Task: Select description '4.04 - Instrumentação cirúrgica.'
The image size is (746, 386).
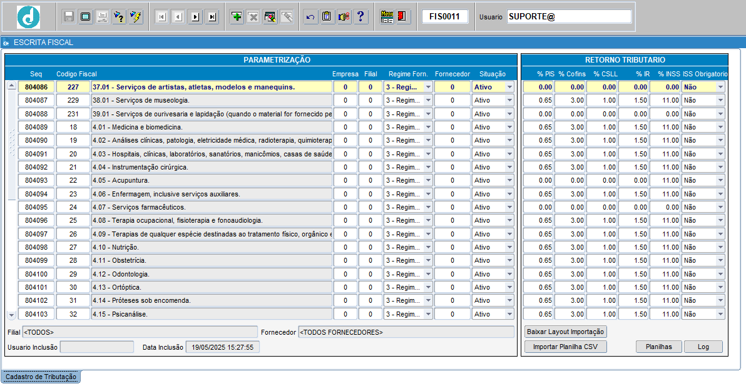Action: click(212, 167)
